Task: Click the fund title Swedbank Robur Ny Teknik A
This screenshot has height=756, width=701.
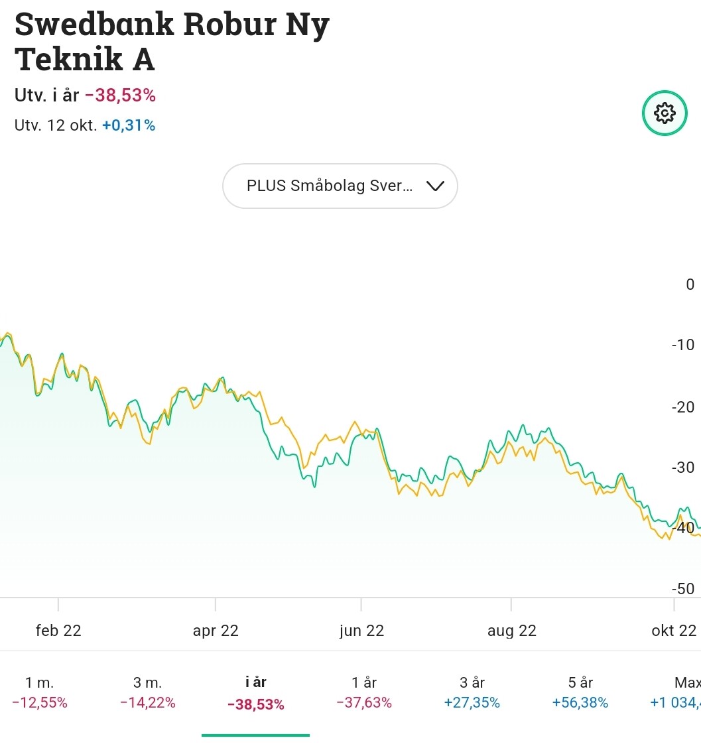Action: coord(172,42)
